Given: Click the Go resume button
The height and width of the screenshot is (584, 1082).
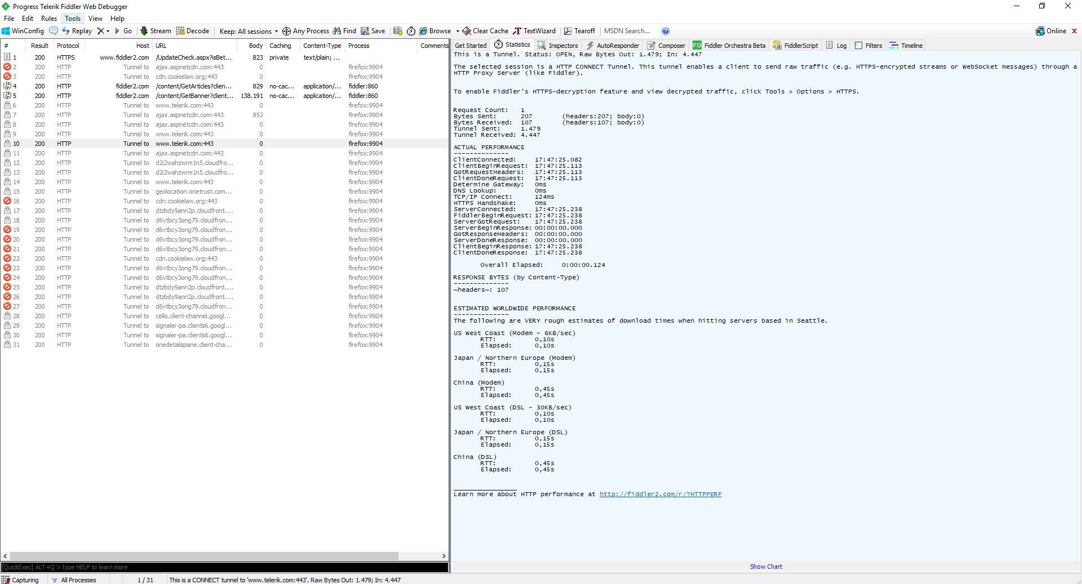Looking at the screenshot, I should point(123,31).
